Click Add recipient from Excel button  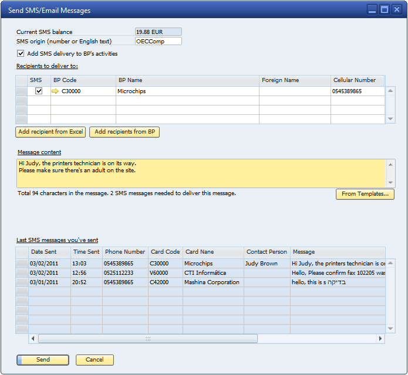(50, 132)
